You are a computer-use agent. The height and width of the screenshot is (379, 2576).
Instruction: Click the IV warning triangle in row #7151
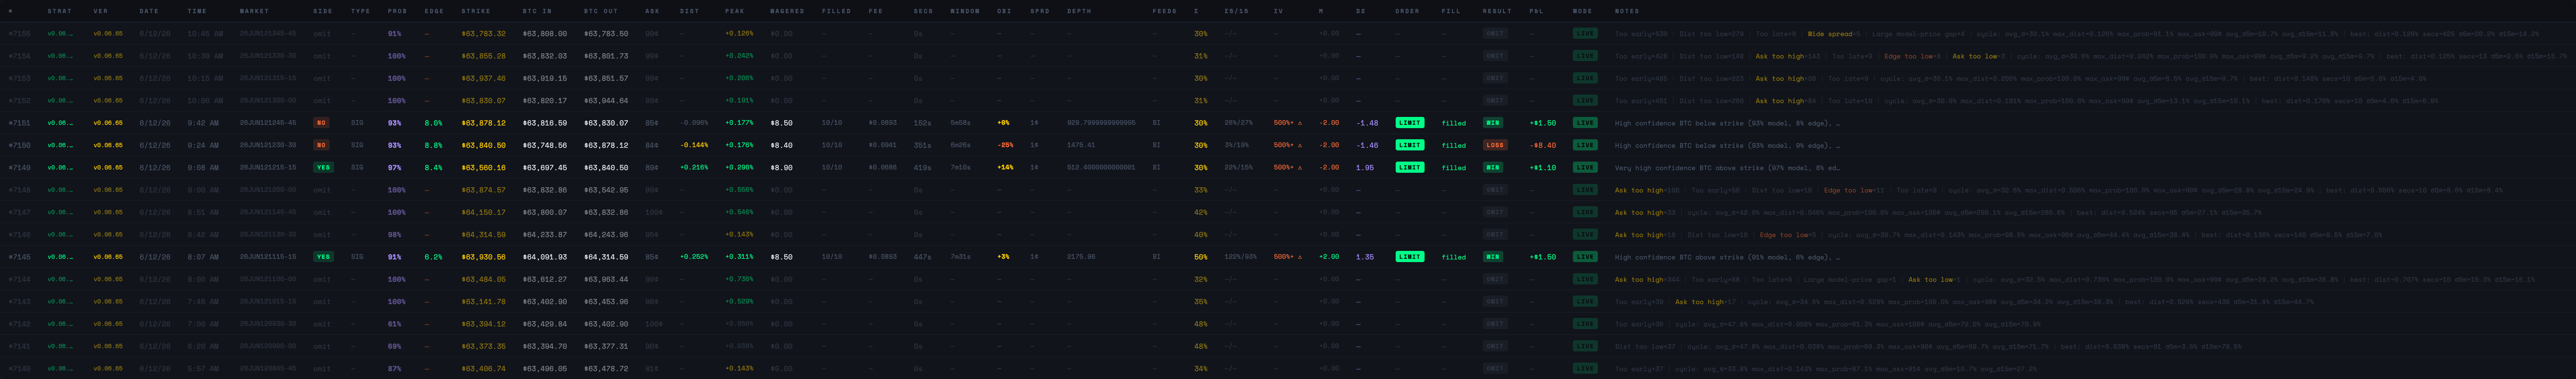click(1300, 123)
